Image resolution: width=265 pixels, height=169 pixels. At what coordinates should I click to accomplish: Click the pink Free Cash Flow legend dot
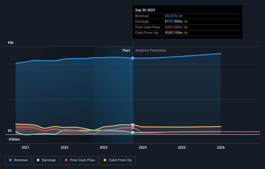66,160
